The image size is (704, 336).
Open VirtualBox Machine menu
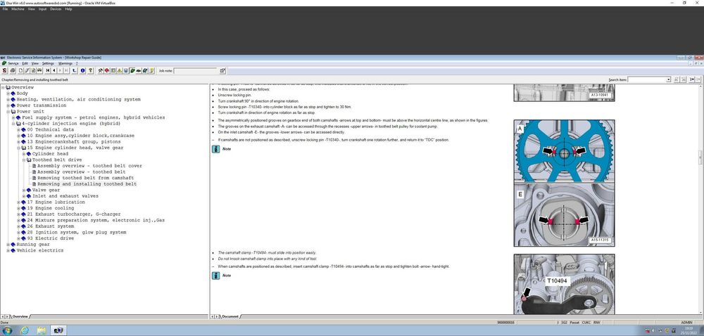click(x=18, y=9)
